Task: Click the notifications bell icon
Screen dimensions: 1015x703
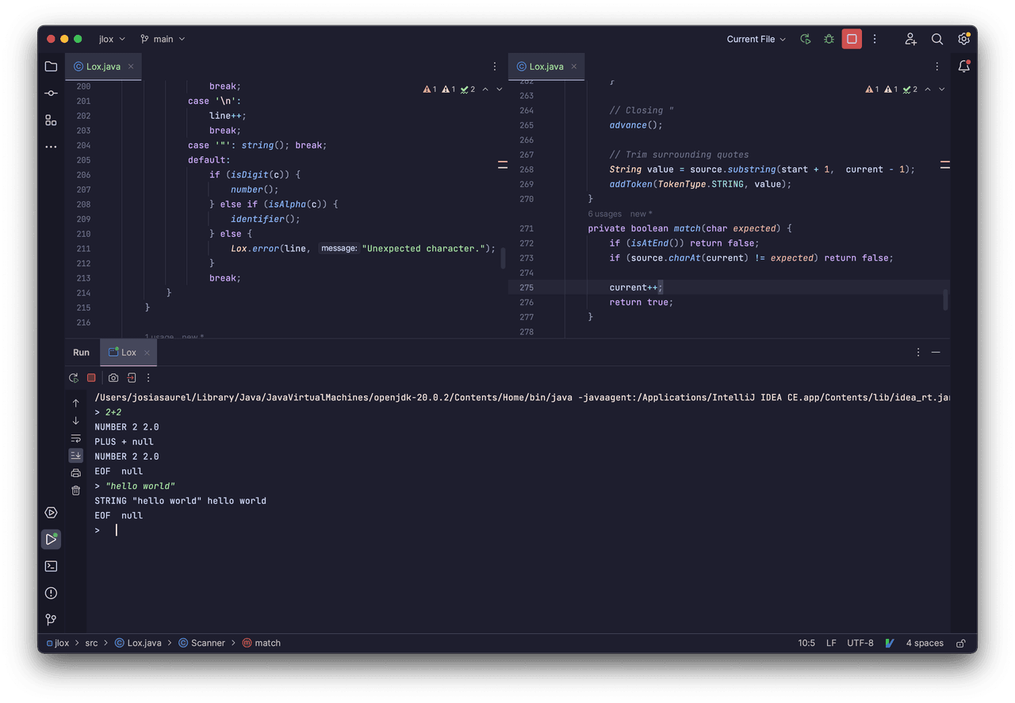Action: [963, 67]
